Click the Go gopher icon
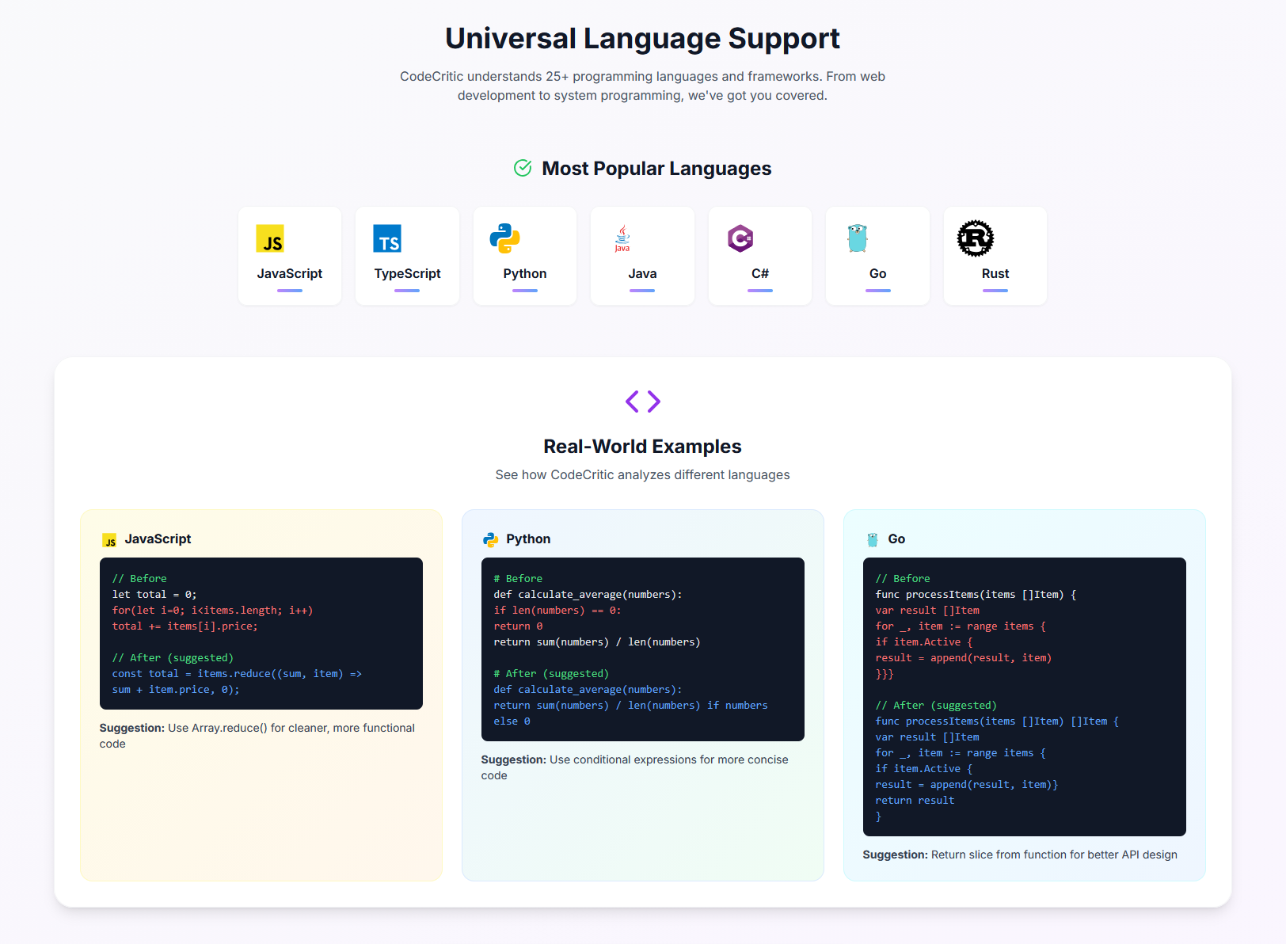This screenshot has height=944, width=1286. coord(857,238)
